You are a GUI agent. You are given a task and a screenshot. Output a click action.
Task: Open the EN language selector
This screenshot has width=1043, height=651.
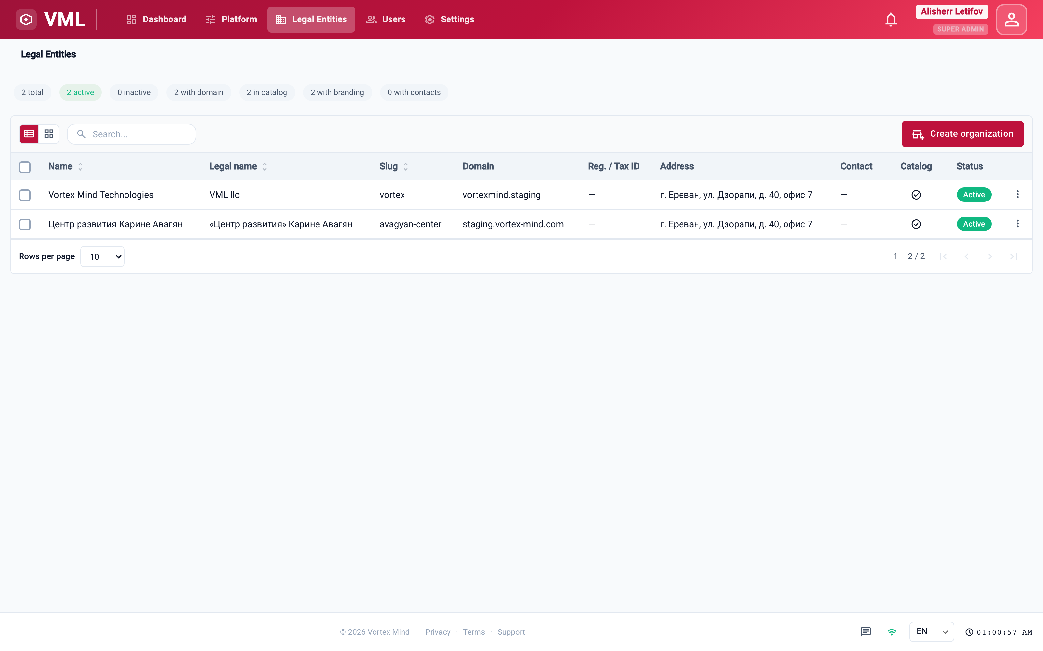(932, 631)
